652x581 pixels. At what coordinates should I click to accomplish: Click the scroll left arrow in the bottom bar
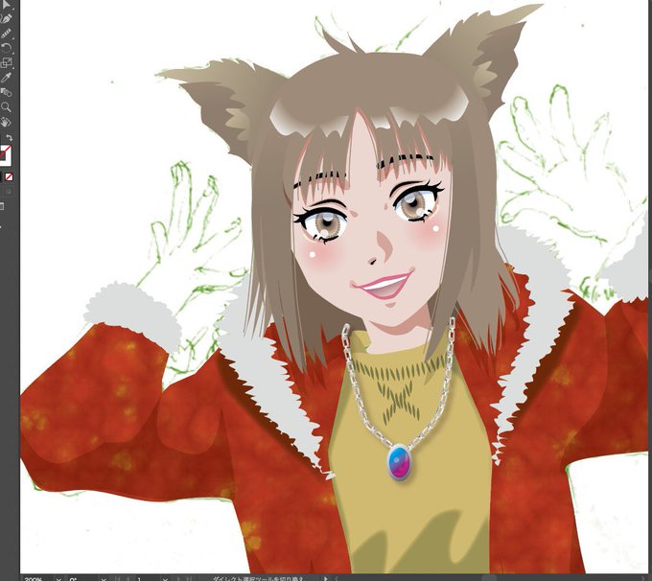point(337,578)
